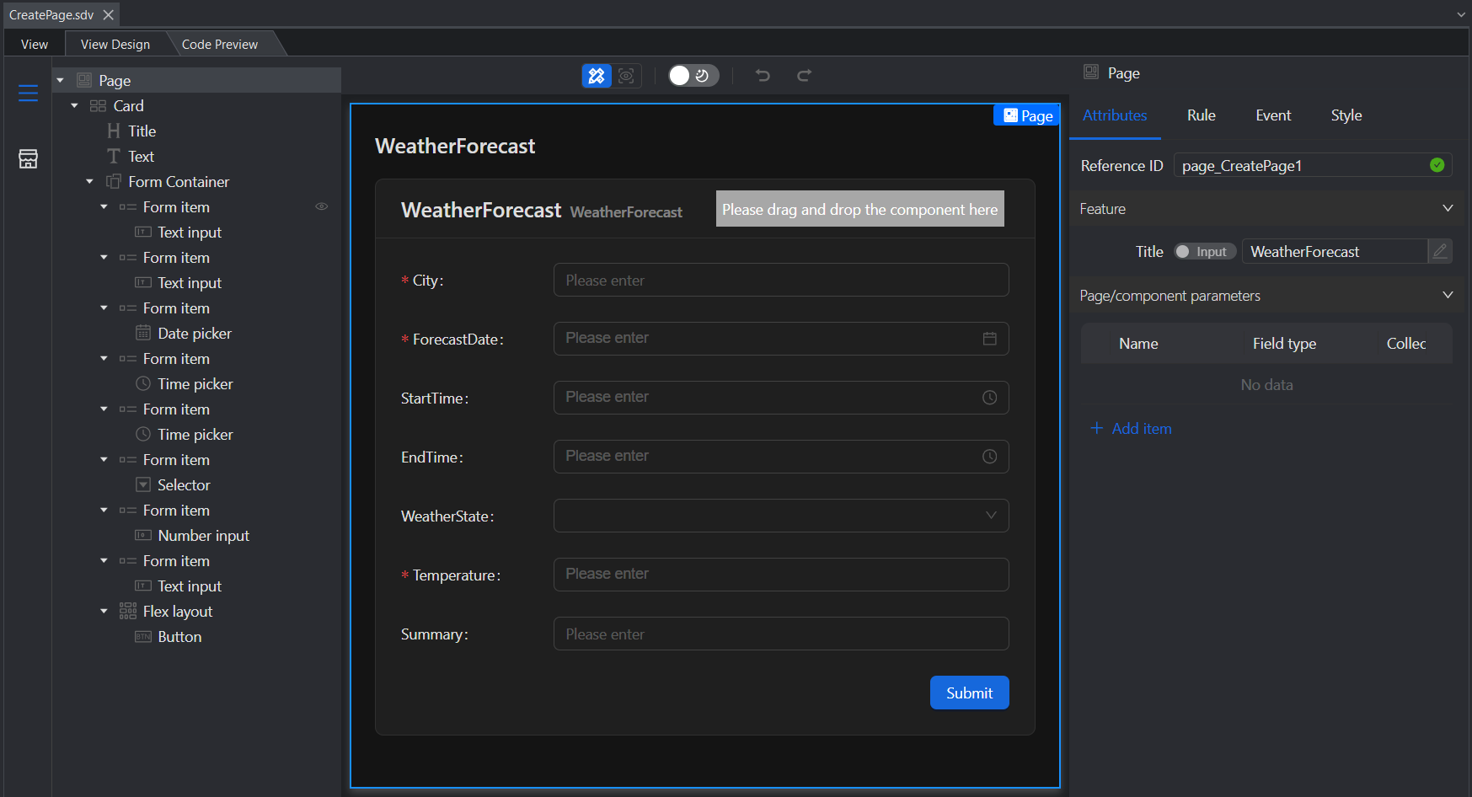The width and height of the screenshot is (1472, 797).
Task: Collapse Form item containing Date picker
Action: [104, 308]
